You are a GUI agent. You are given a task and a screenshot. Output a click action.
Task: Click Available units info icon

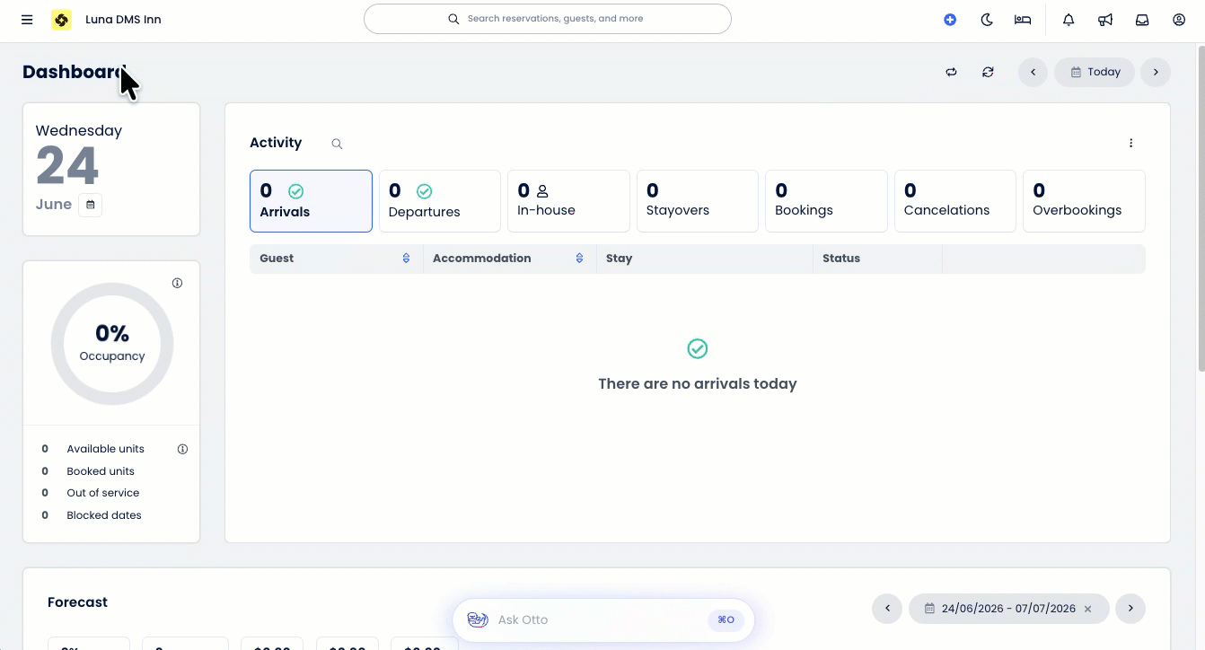point(182,449)
